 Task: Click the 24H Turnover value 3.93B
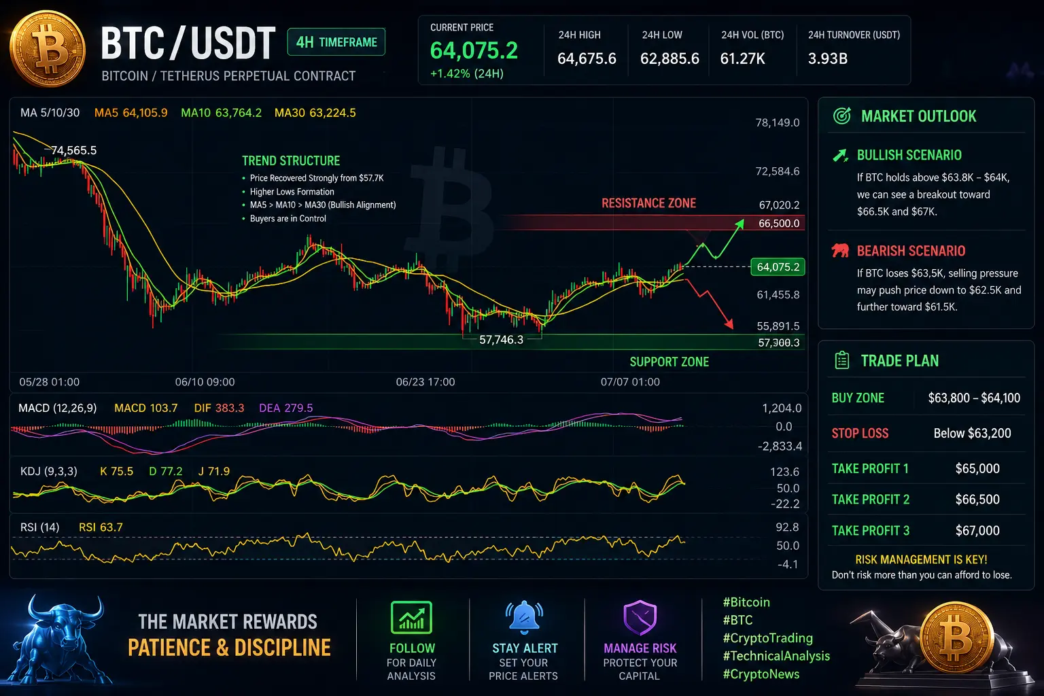pos(827,59)
